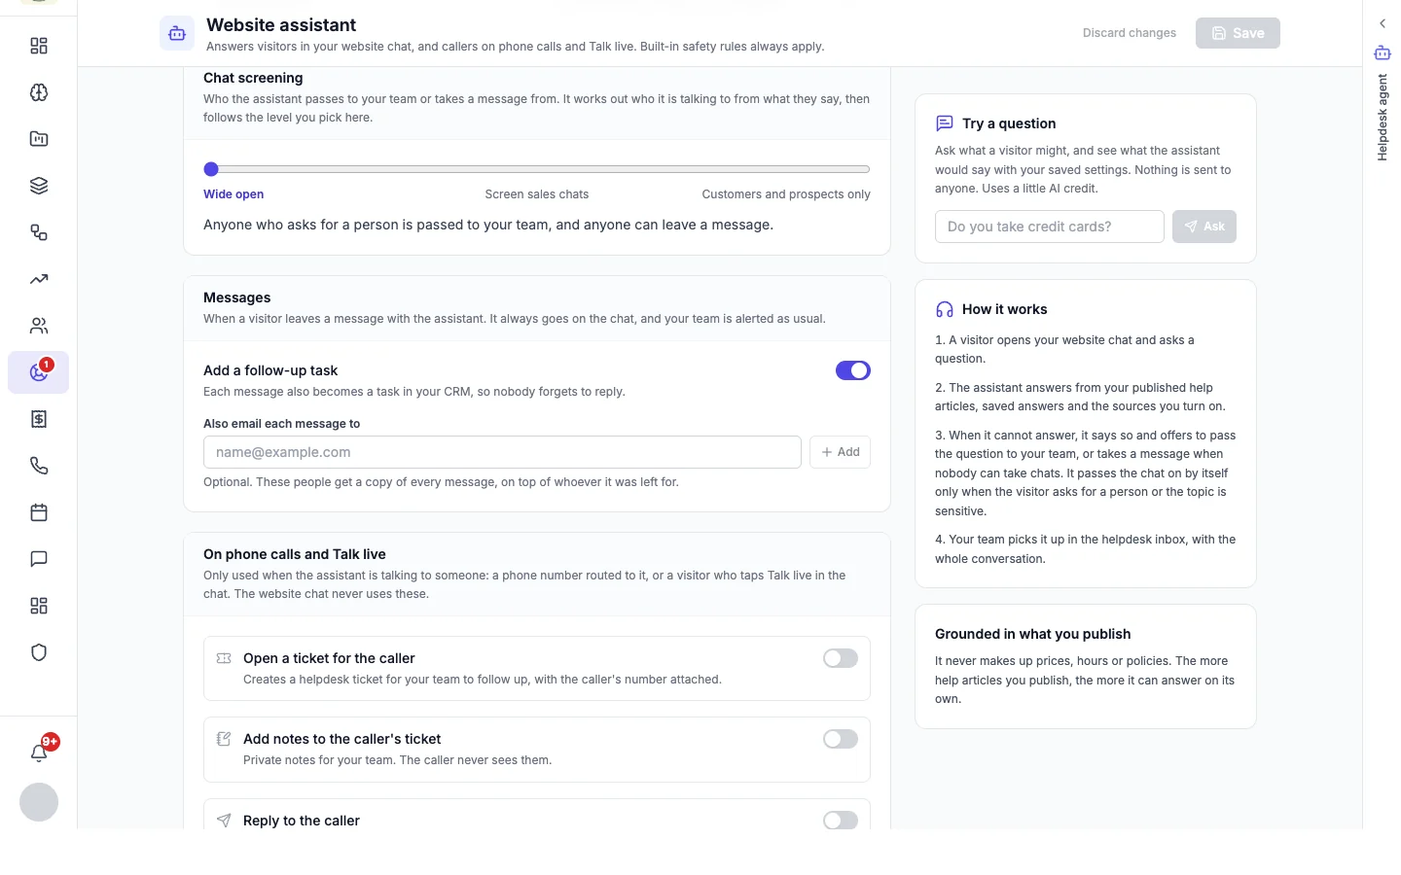Enable Open a ticket for the caller
Viewport: 1401px width, 875px height.
[841, 658]
